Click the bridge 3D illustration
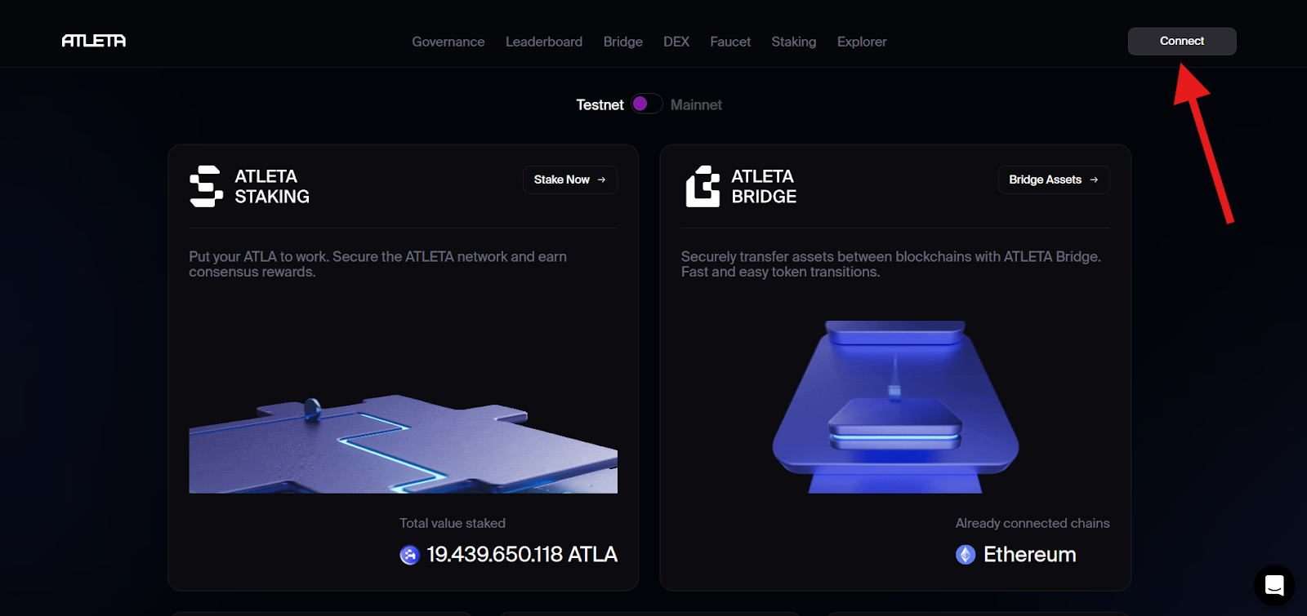1307x616 pixels. [x=895, y=406]
